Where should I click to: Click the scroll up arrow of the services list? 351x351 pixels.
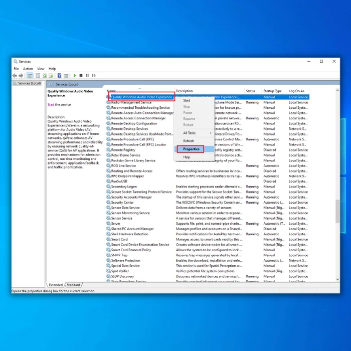[x=337, y=90]
